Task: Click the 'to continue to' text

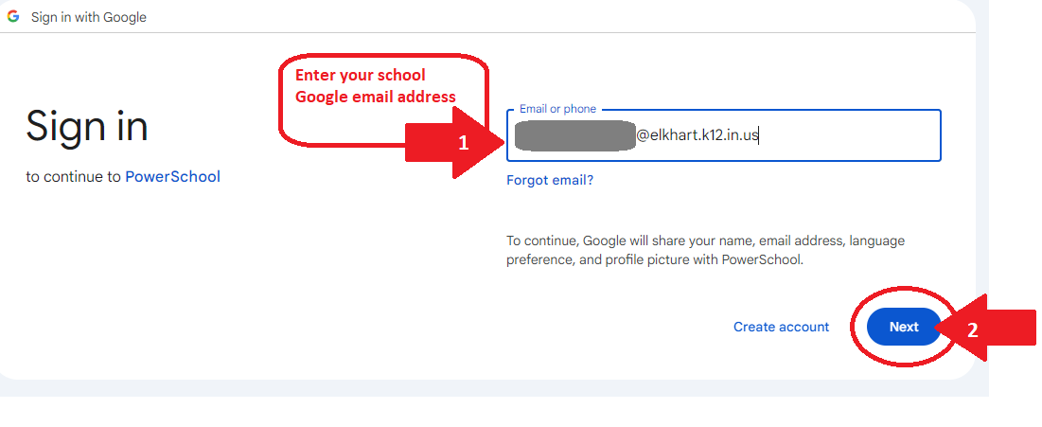Action: click(74, 177)
